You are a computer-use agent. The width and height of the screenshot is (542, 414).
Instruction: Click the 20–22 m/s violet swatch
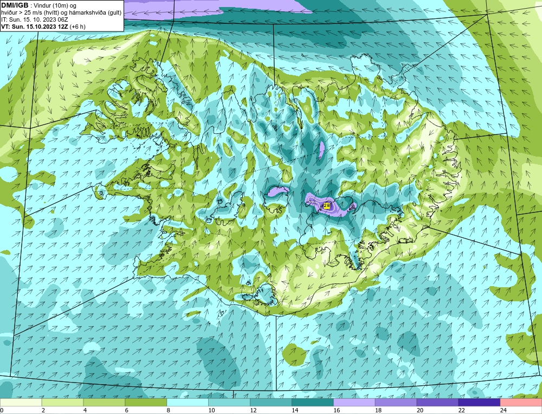tap(437, 402)
